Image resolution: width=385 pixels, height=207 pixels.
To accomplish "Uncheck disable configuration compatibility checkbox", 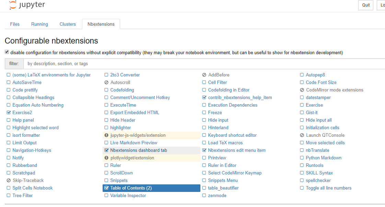I will pos(7,52).
